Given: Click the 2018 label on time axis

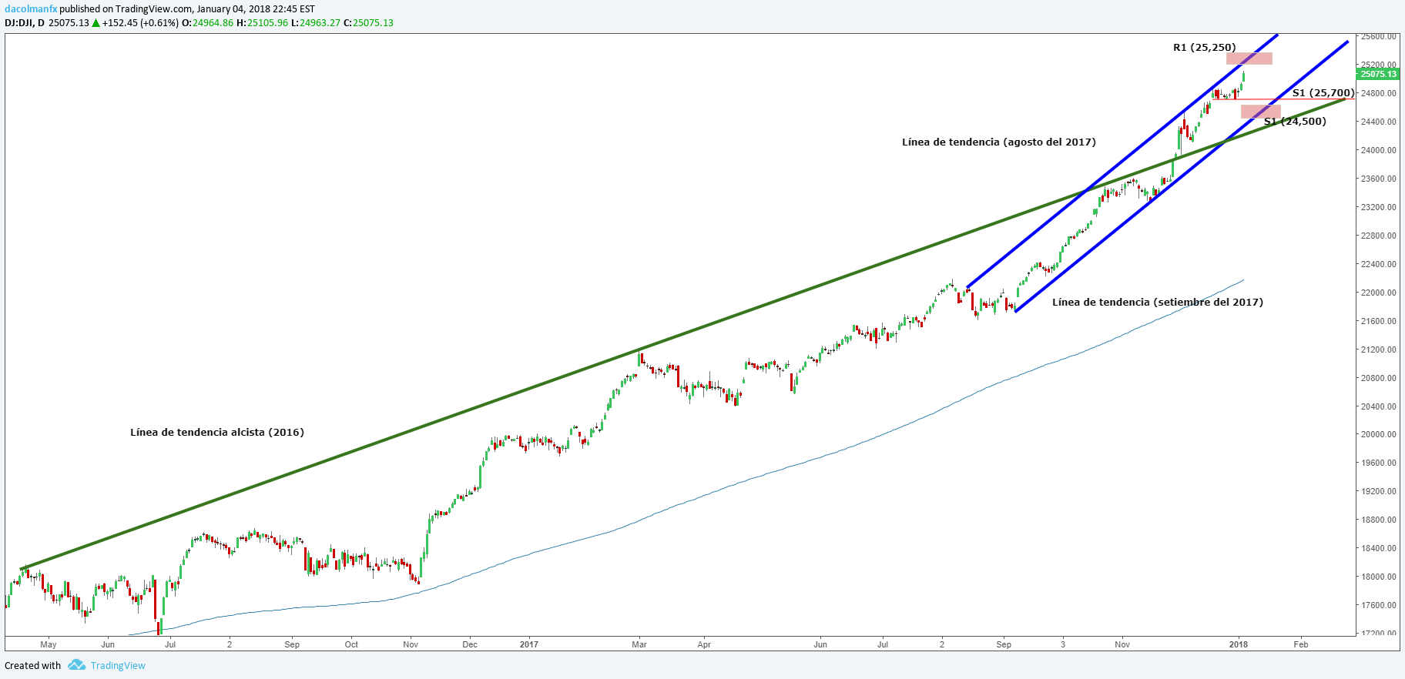Looking at the screenshot, I should tap(1239, 644).
